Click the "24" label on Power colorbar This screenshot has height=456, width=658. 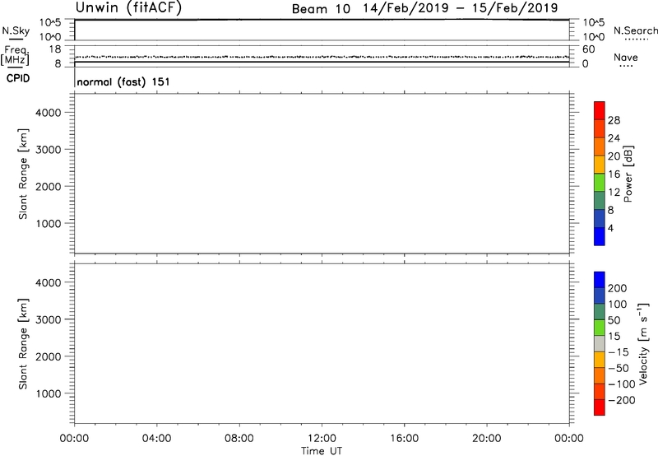(614, 138)
